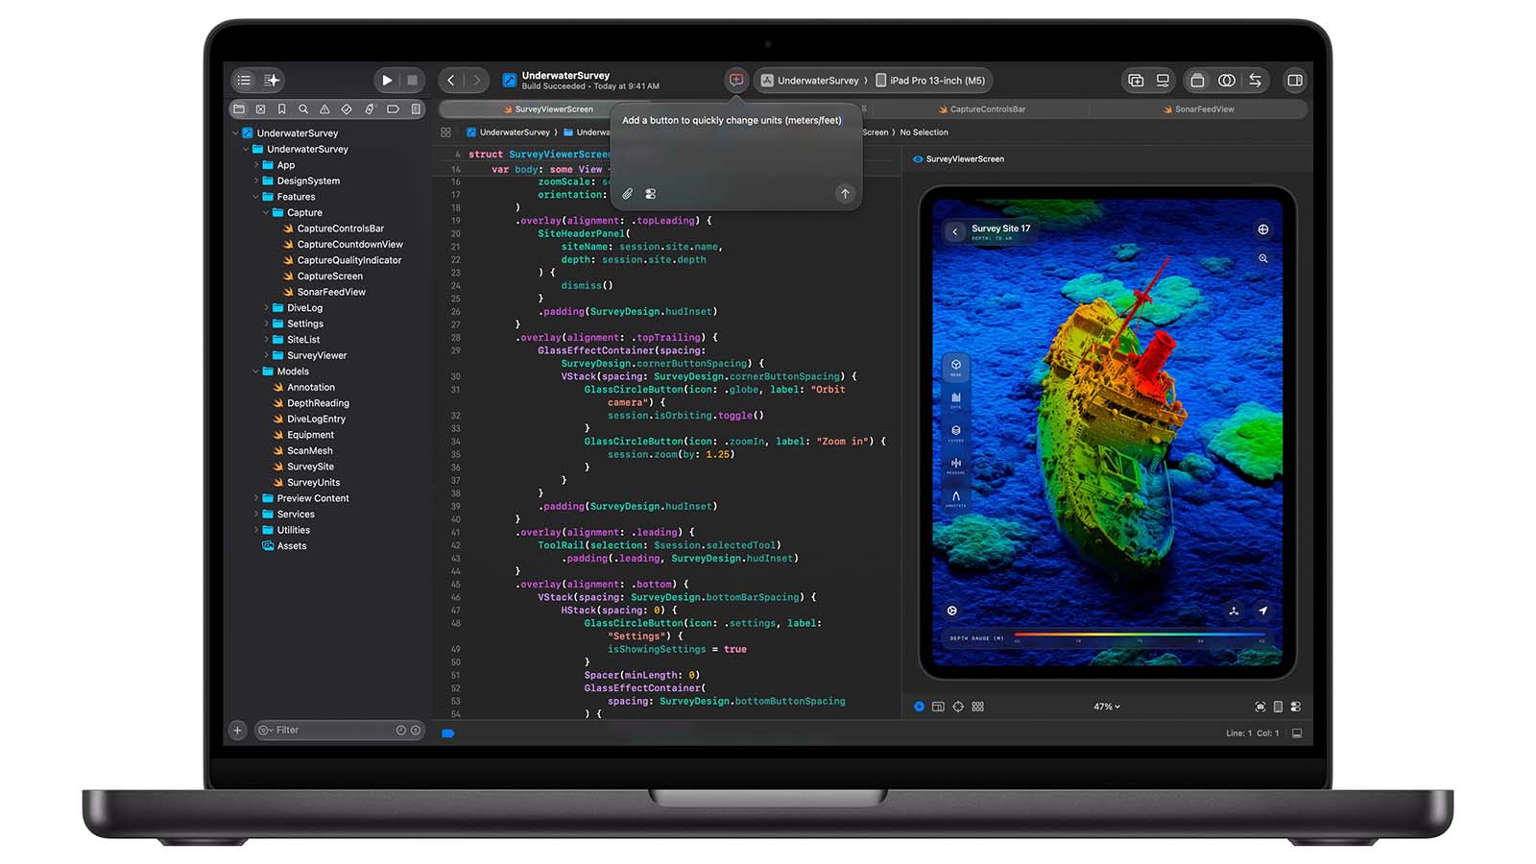Open the test navigator diamond icon
1536x864 pixels.
click(347, 109)
